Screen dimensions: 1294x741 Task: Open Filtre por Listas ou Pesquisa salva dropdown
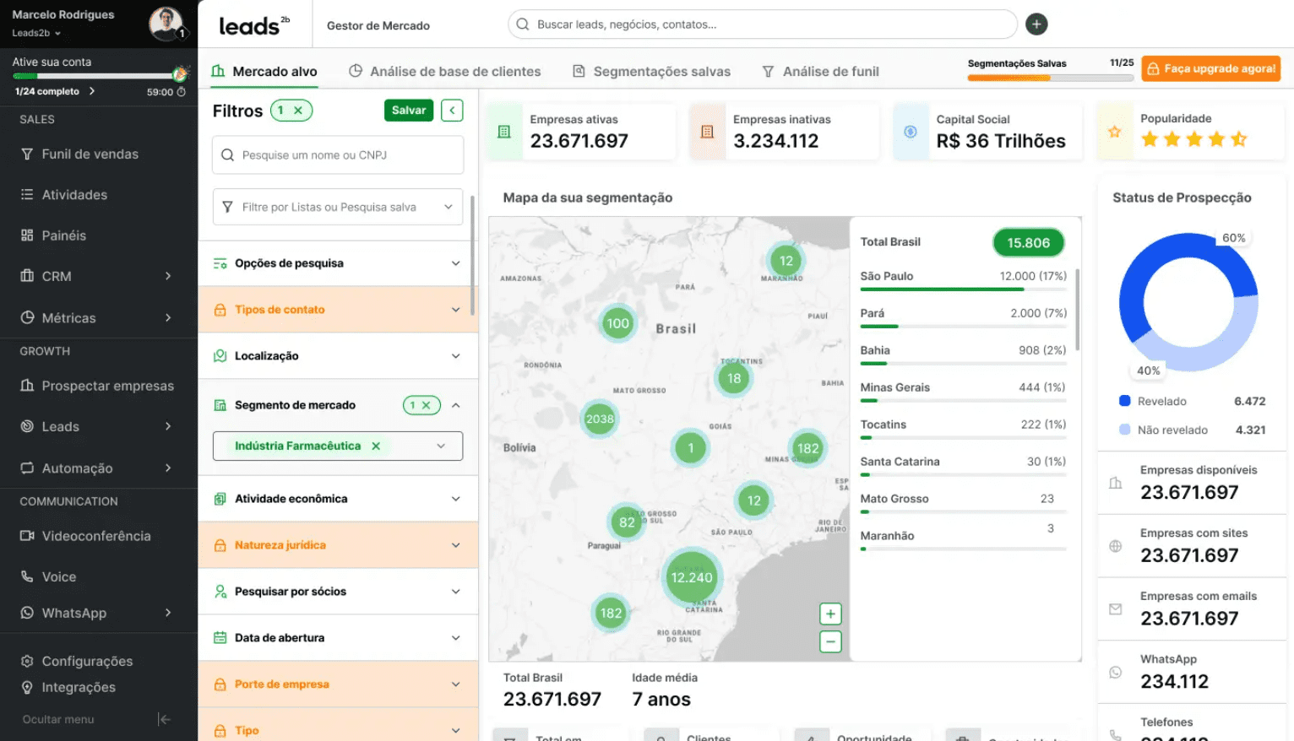338,207
